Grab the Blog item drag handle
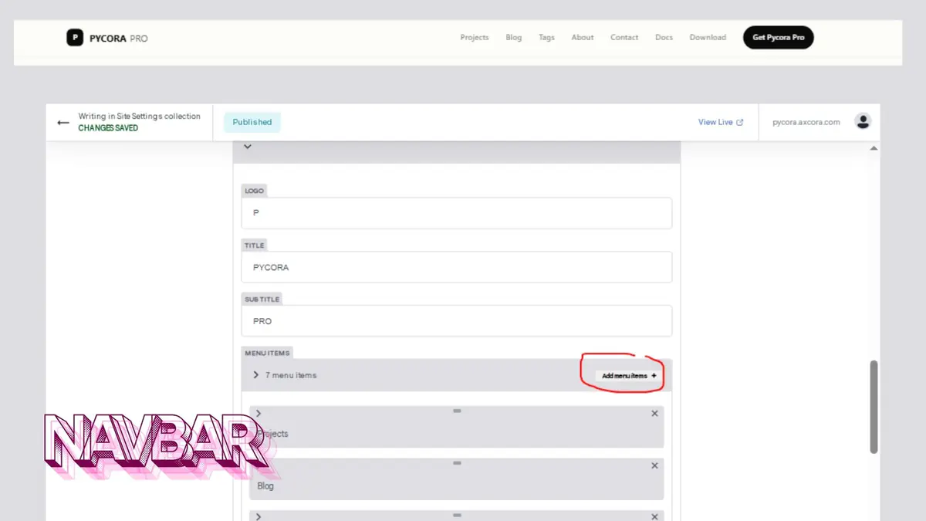The width and height of the screenshot is (926, 521). click(457, 462)
